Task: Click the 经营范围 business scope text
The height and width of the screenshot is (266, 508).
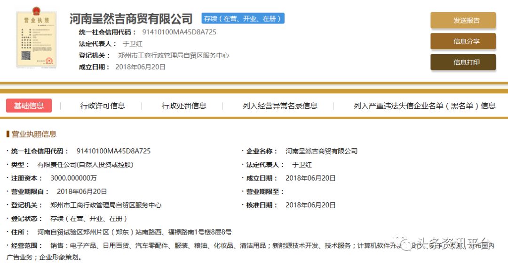Action: (188, 245)
